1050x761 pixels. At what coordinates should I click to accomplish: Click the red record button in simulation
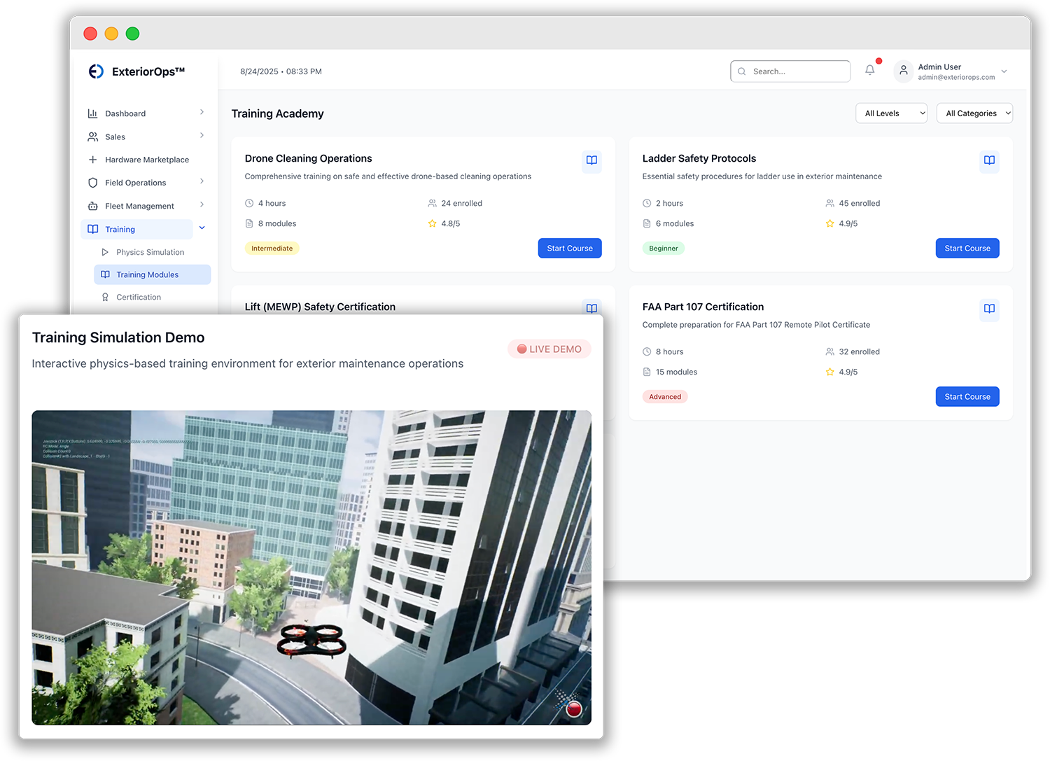click(574, 709)
